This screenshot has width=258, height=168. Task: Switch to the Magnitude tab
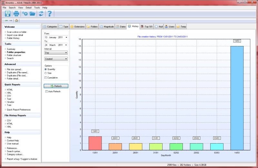[107, 27]
